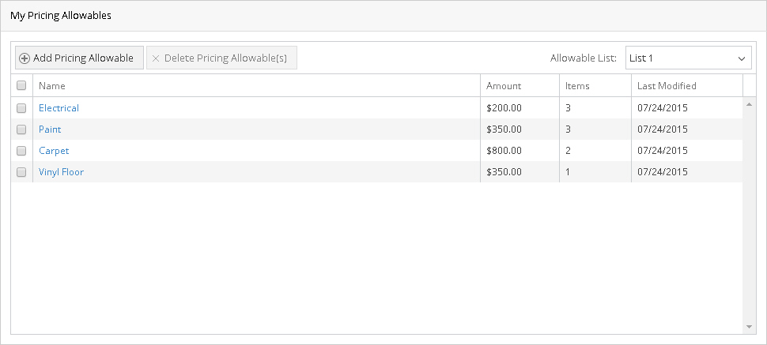767x345 pixels.
Task: Check the Electrical row checkbox
Action: pyautogui.click(x=21, y=108)
